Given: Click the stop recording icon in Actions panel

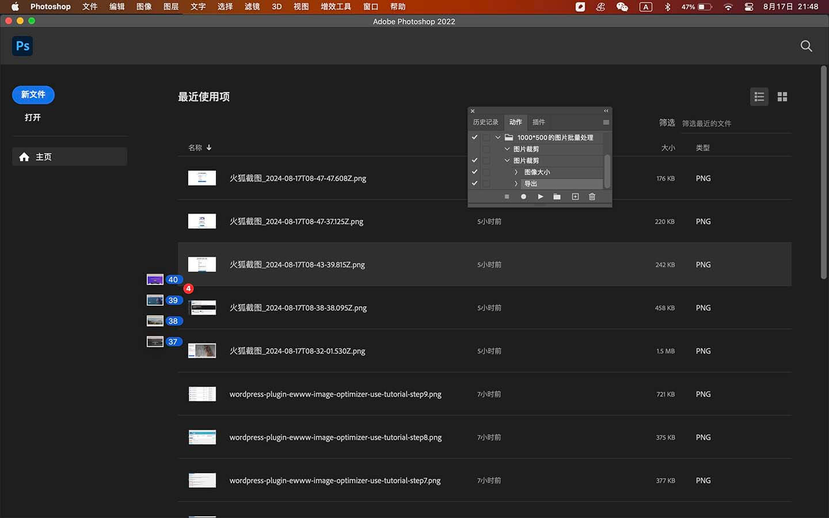Looking at the screenshot, I should pos(507,197).
